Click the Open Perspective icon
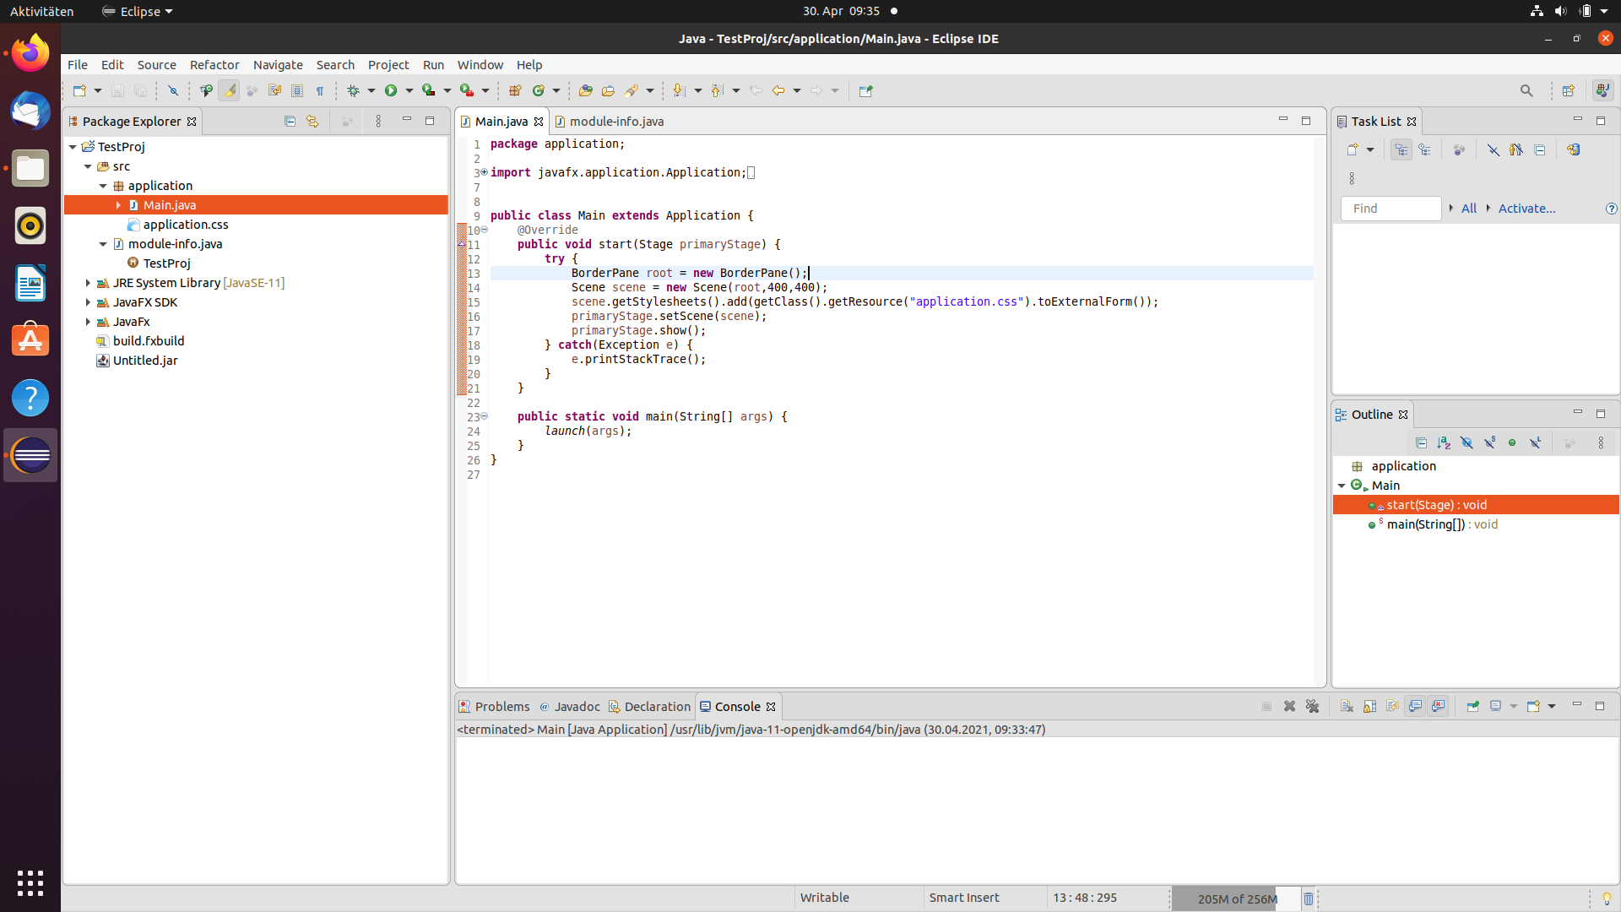1621x912 pixels. click(1569, 90)
